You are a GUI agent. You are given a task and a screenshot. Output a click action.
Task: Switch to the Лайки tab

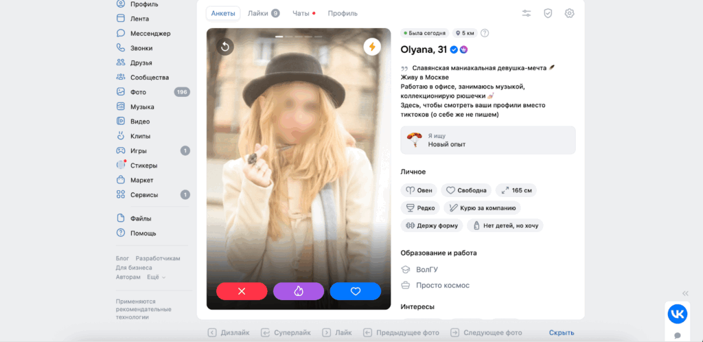263,13
